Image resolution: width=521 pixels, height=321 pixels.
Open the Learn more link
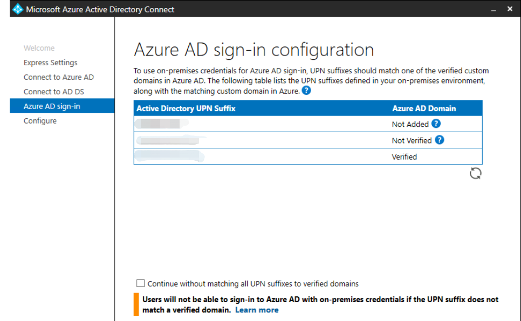tap(257, 310)
